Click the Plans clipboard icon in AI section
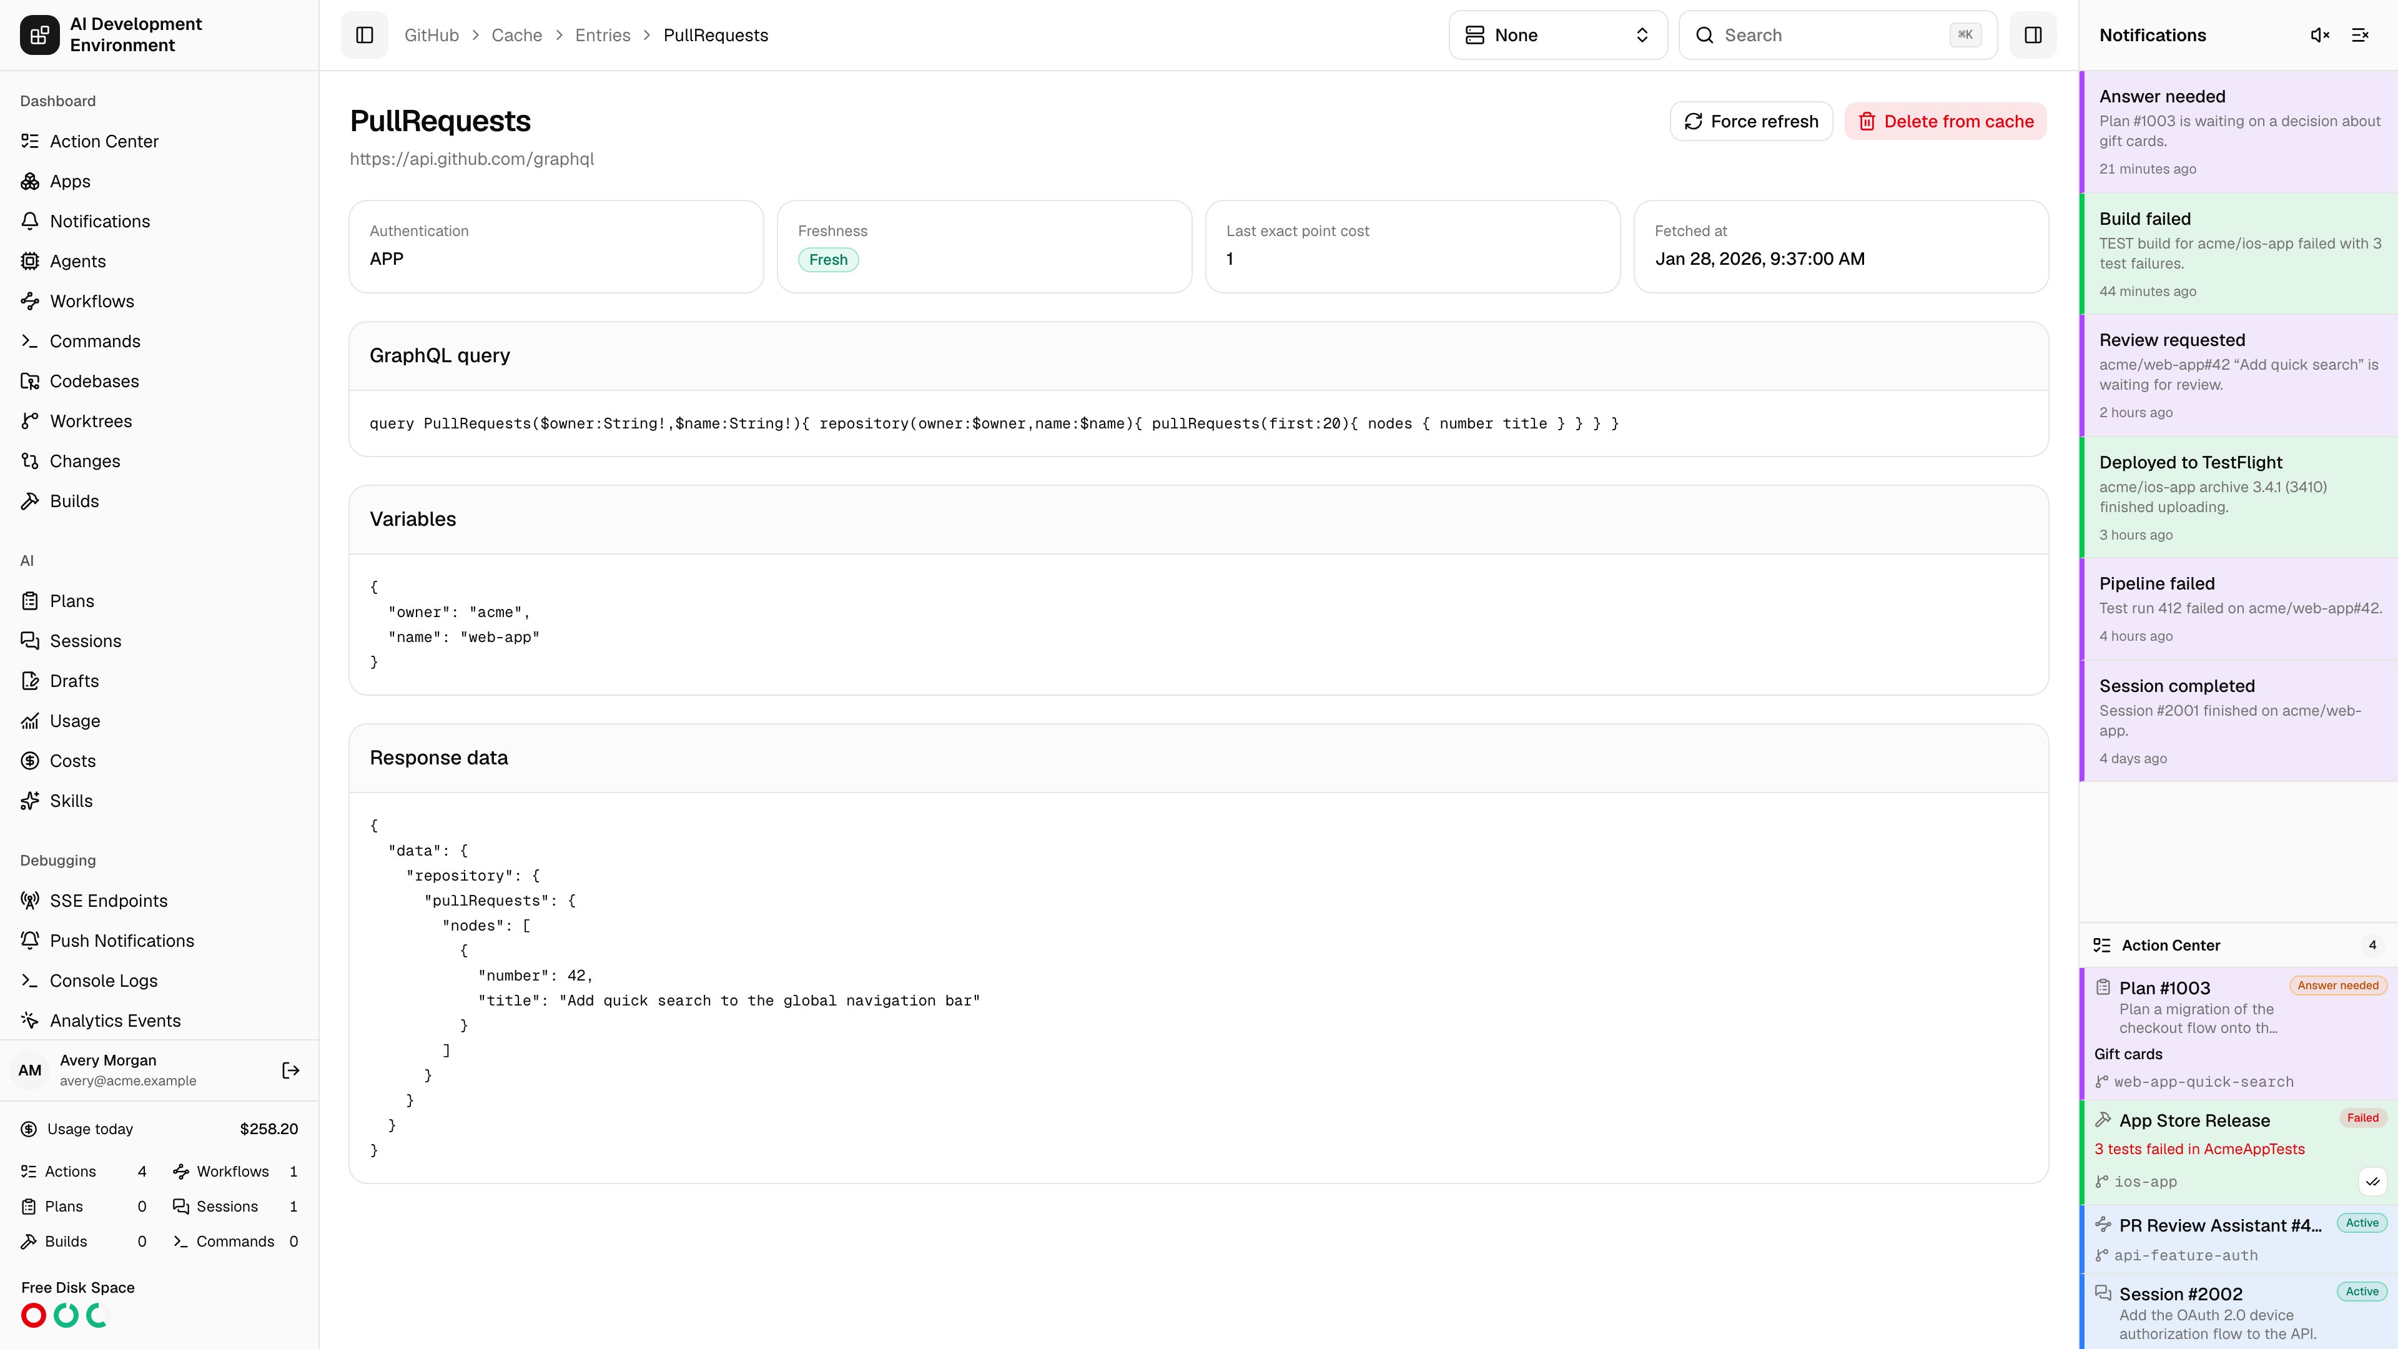The image size is (2398, 1349). click(30, 601)
